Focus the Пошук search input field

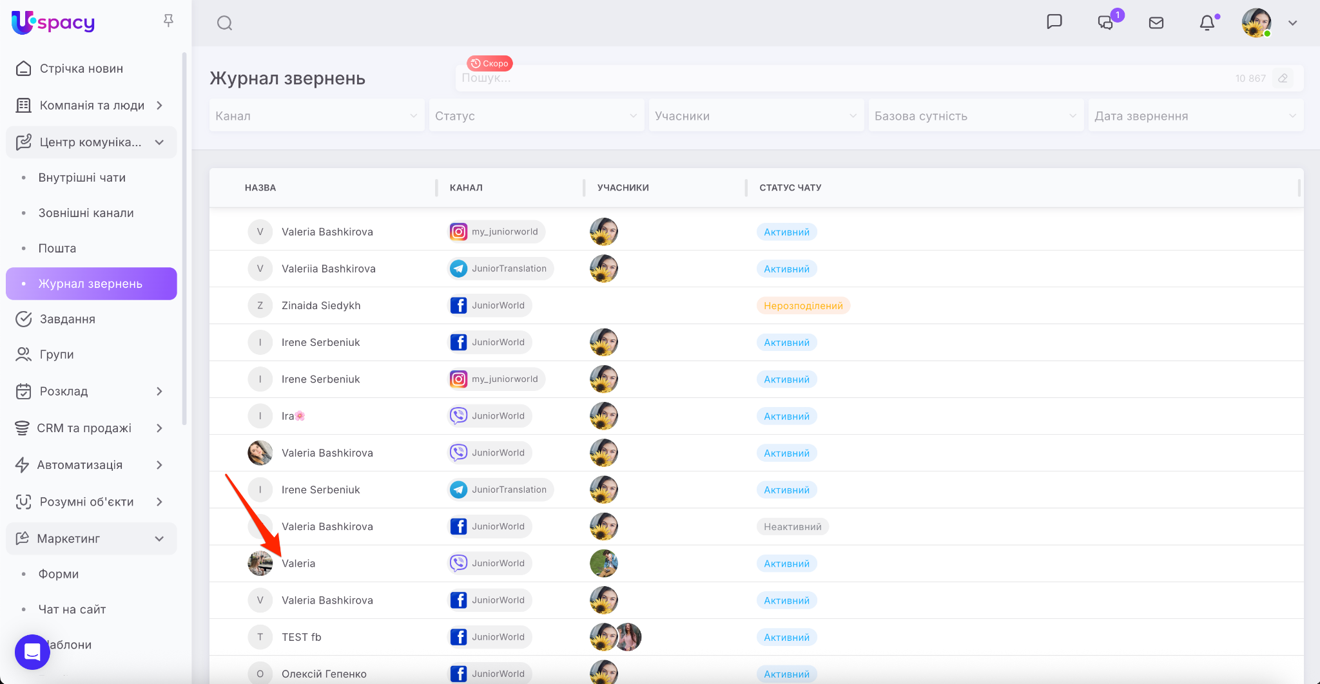click(838, 78)
